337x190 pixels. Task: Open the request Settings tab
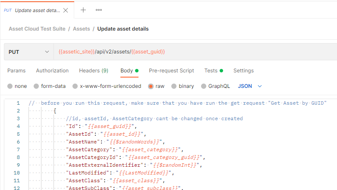(x=243, y=71)
